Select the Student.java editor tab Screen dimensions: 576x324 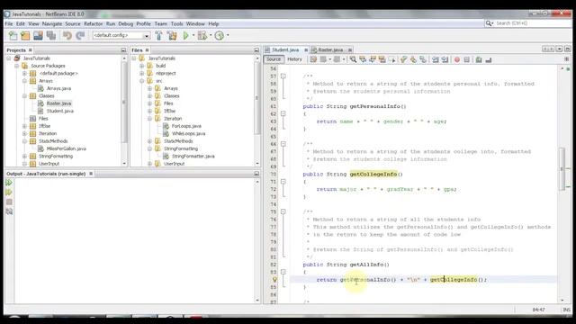285,49
